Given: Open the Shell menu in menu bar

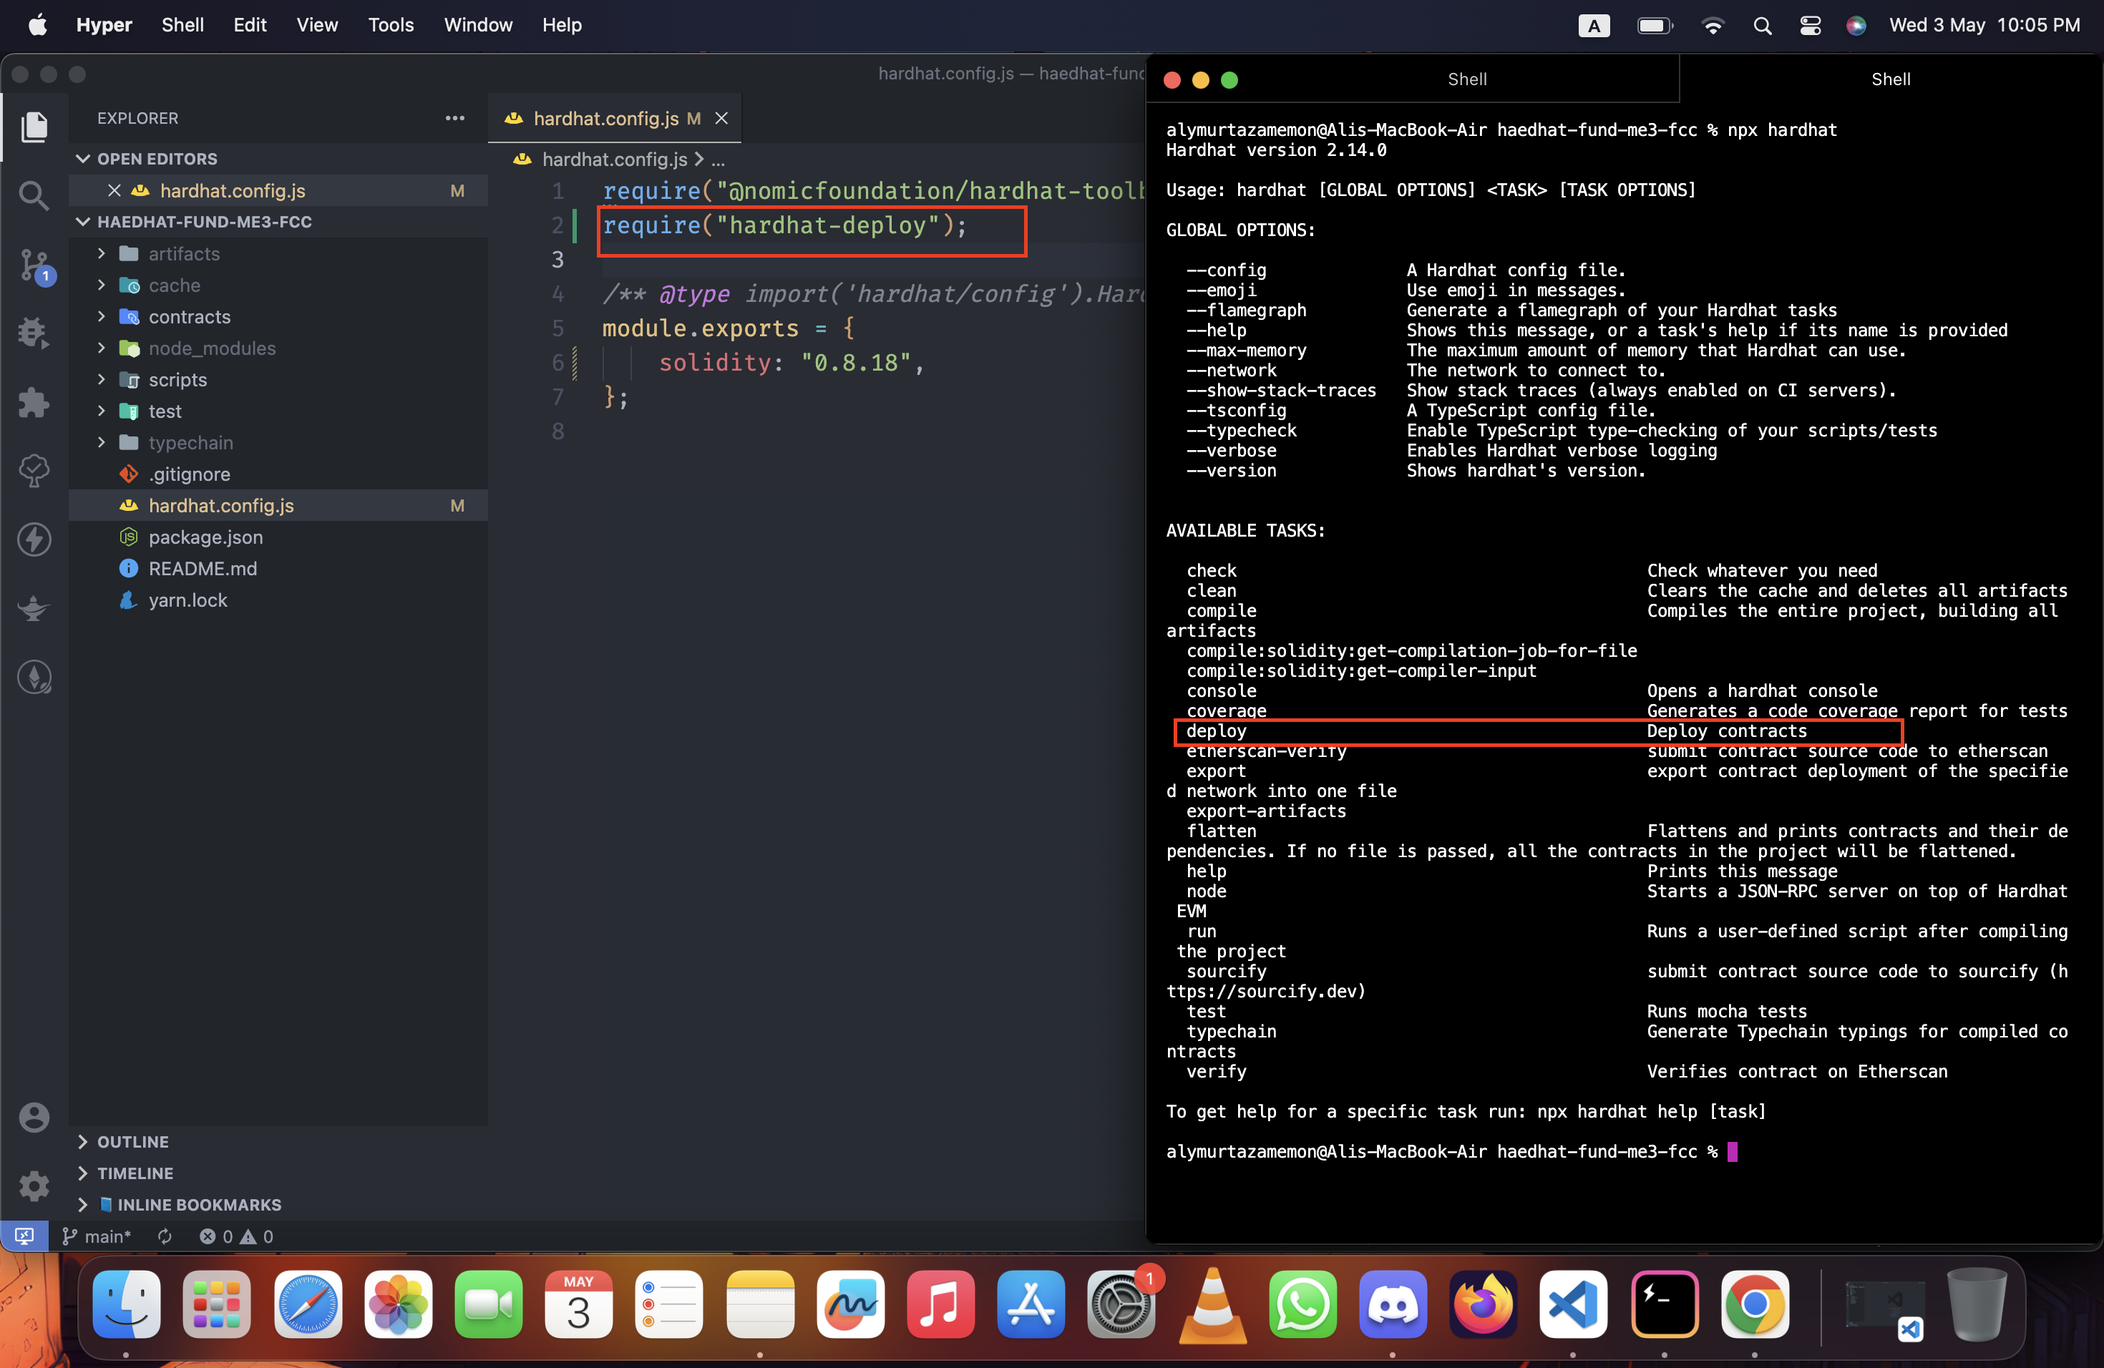Looking at the screenshot, I should point(182,25).
